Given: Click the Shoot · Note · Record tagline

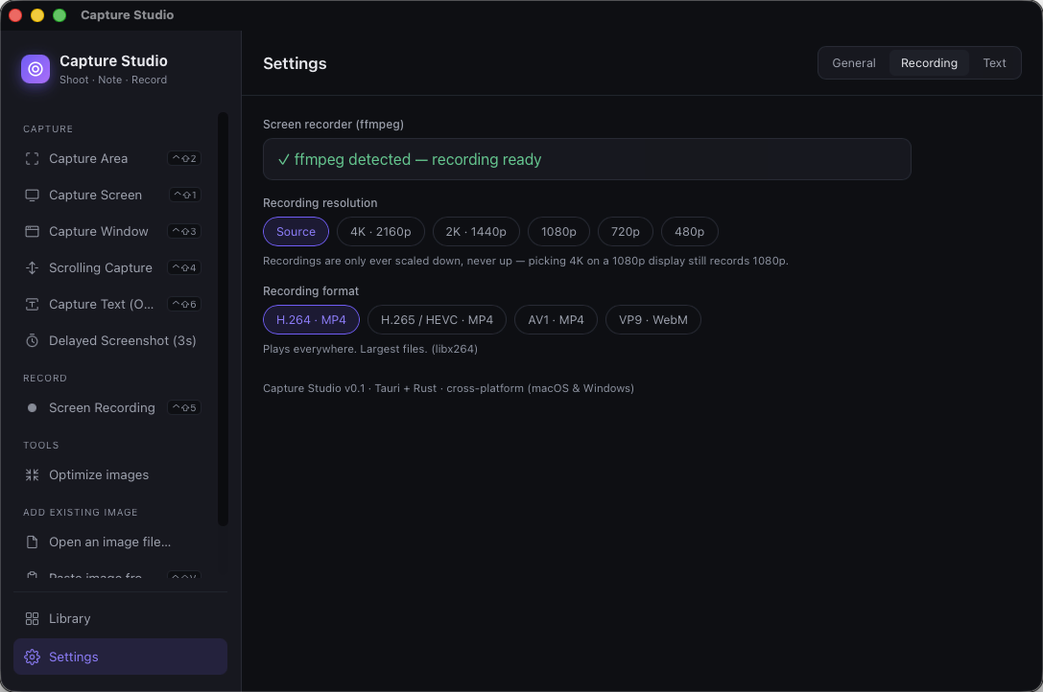Looking at the screenshot, I should point(113,80).
